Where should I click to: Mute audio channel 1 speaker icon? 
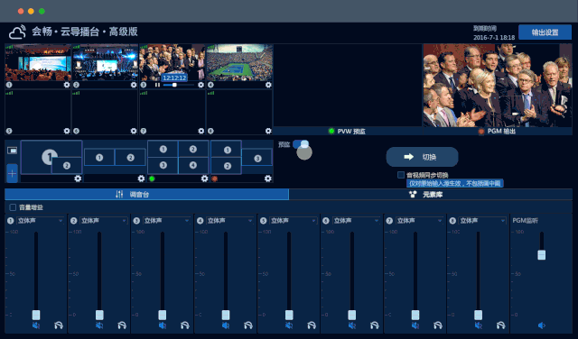point(36,325)
